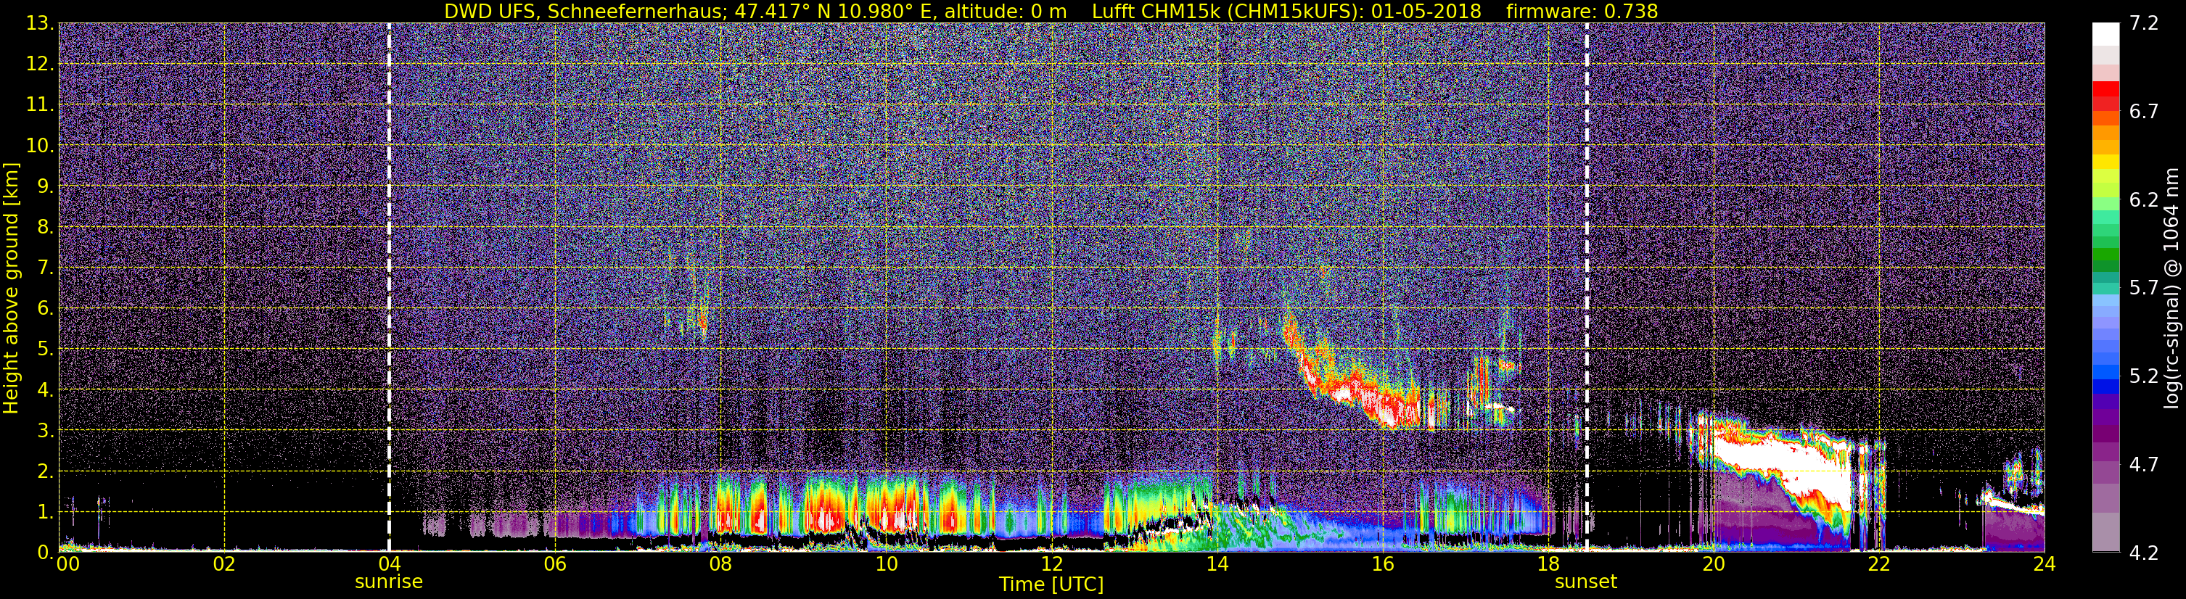Click the 7. tick label on the height axis
Image resolution: width=2186 pixels, height=599 pixels.
[x=45, y=268]
